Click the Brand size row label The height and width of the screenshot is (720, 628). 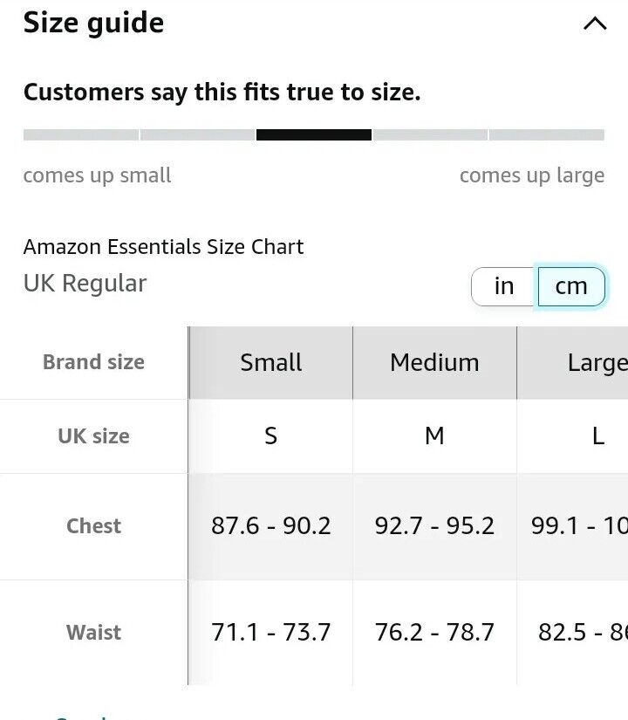click(93, 362)
